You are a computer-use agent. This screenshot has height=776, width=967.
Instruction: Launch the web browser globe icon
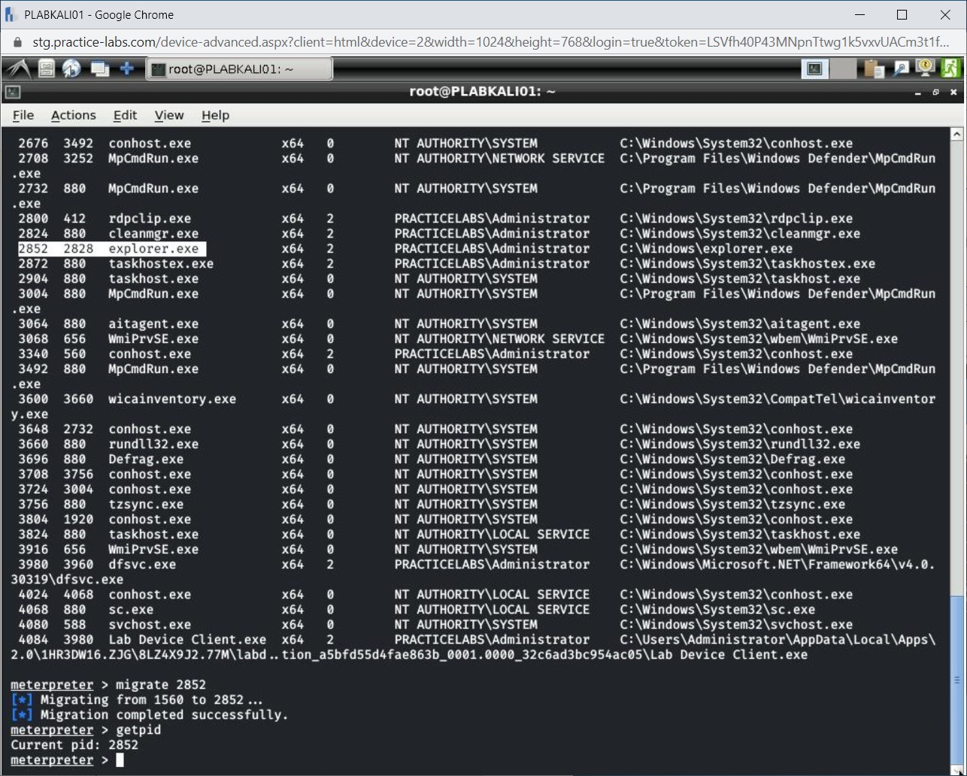[x=71, y=68]
